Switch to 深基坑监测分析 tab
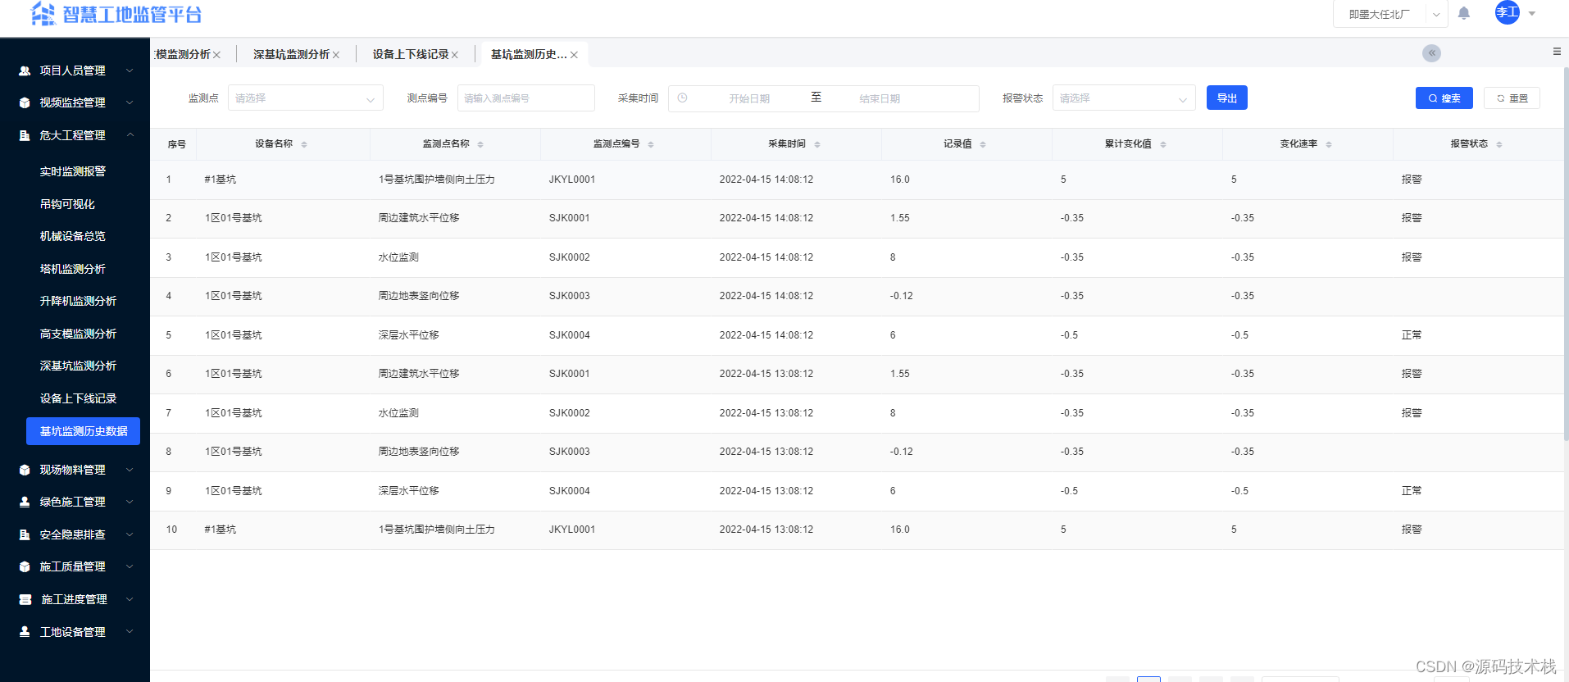This screenshot has height=682, width=1569. coord(291,54)
